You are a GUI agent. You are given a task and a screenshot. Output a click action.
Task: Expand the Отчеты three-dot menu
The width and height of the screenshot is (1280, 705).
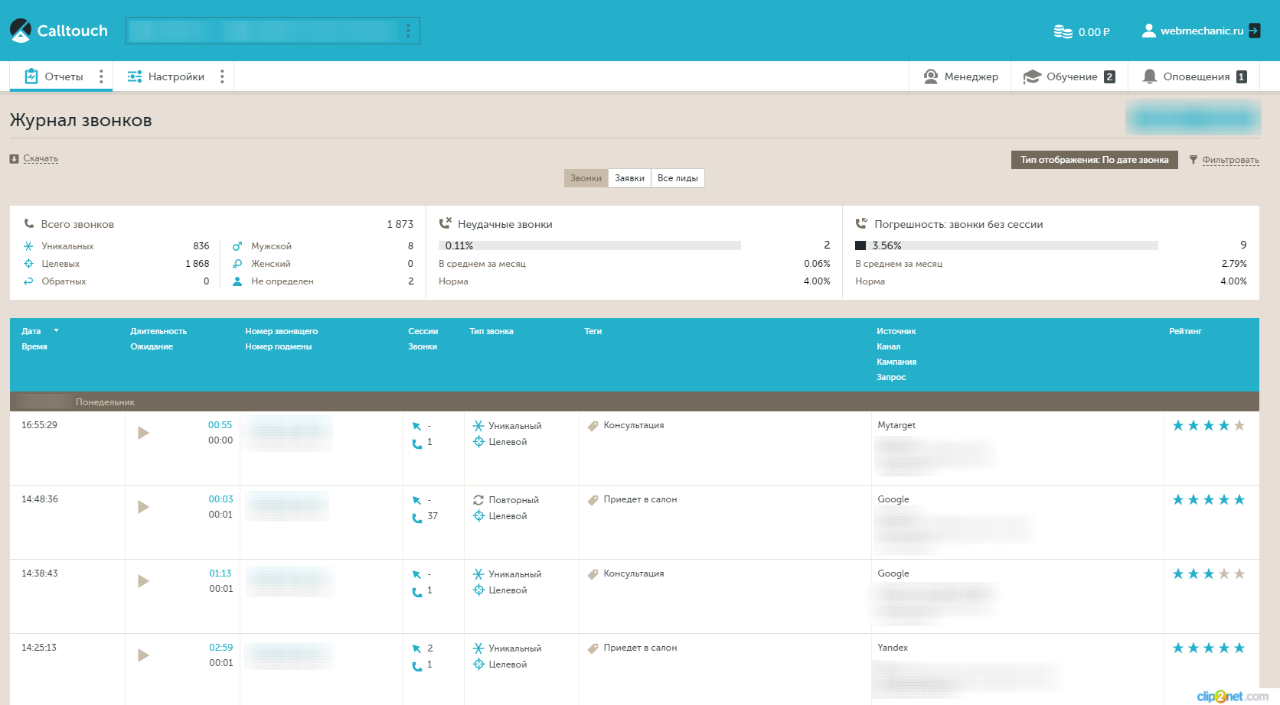tap(101, 76)
